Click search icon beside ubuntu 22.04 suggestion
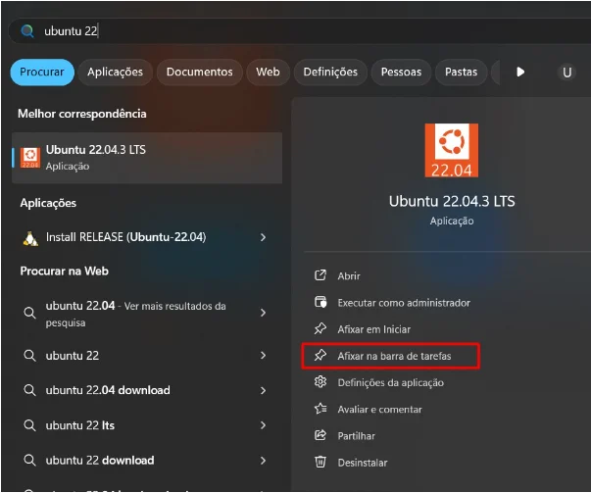This screenshot has height=493, width=591. (29, 313)
